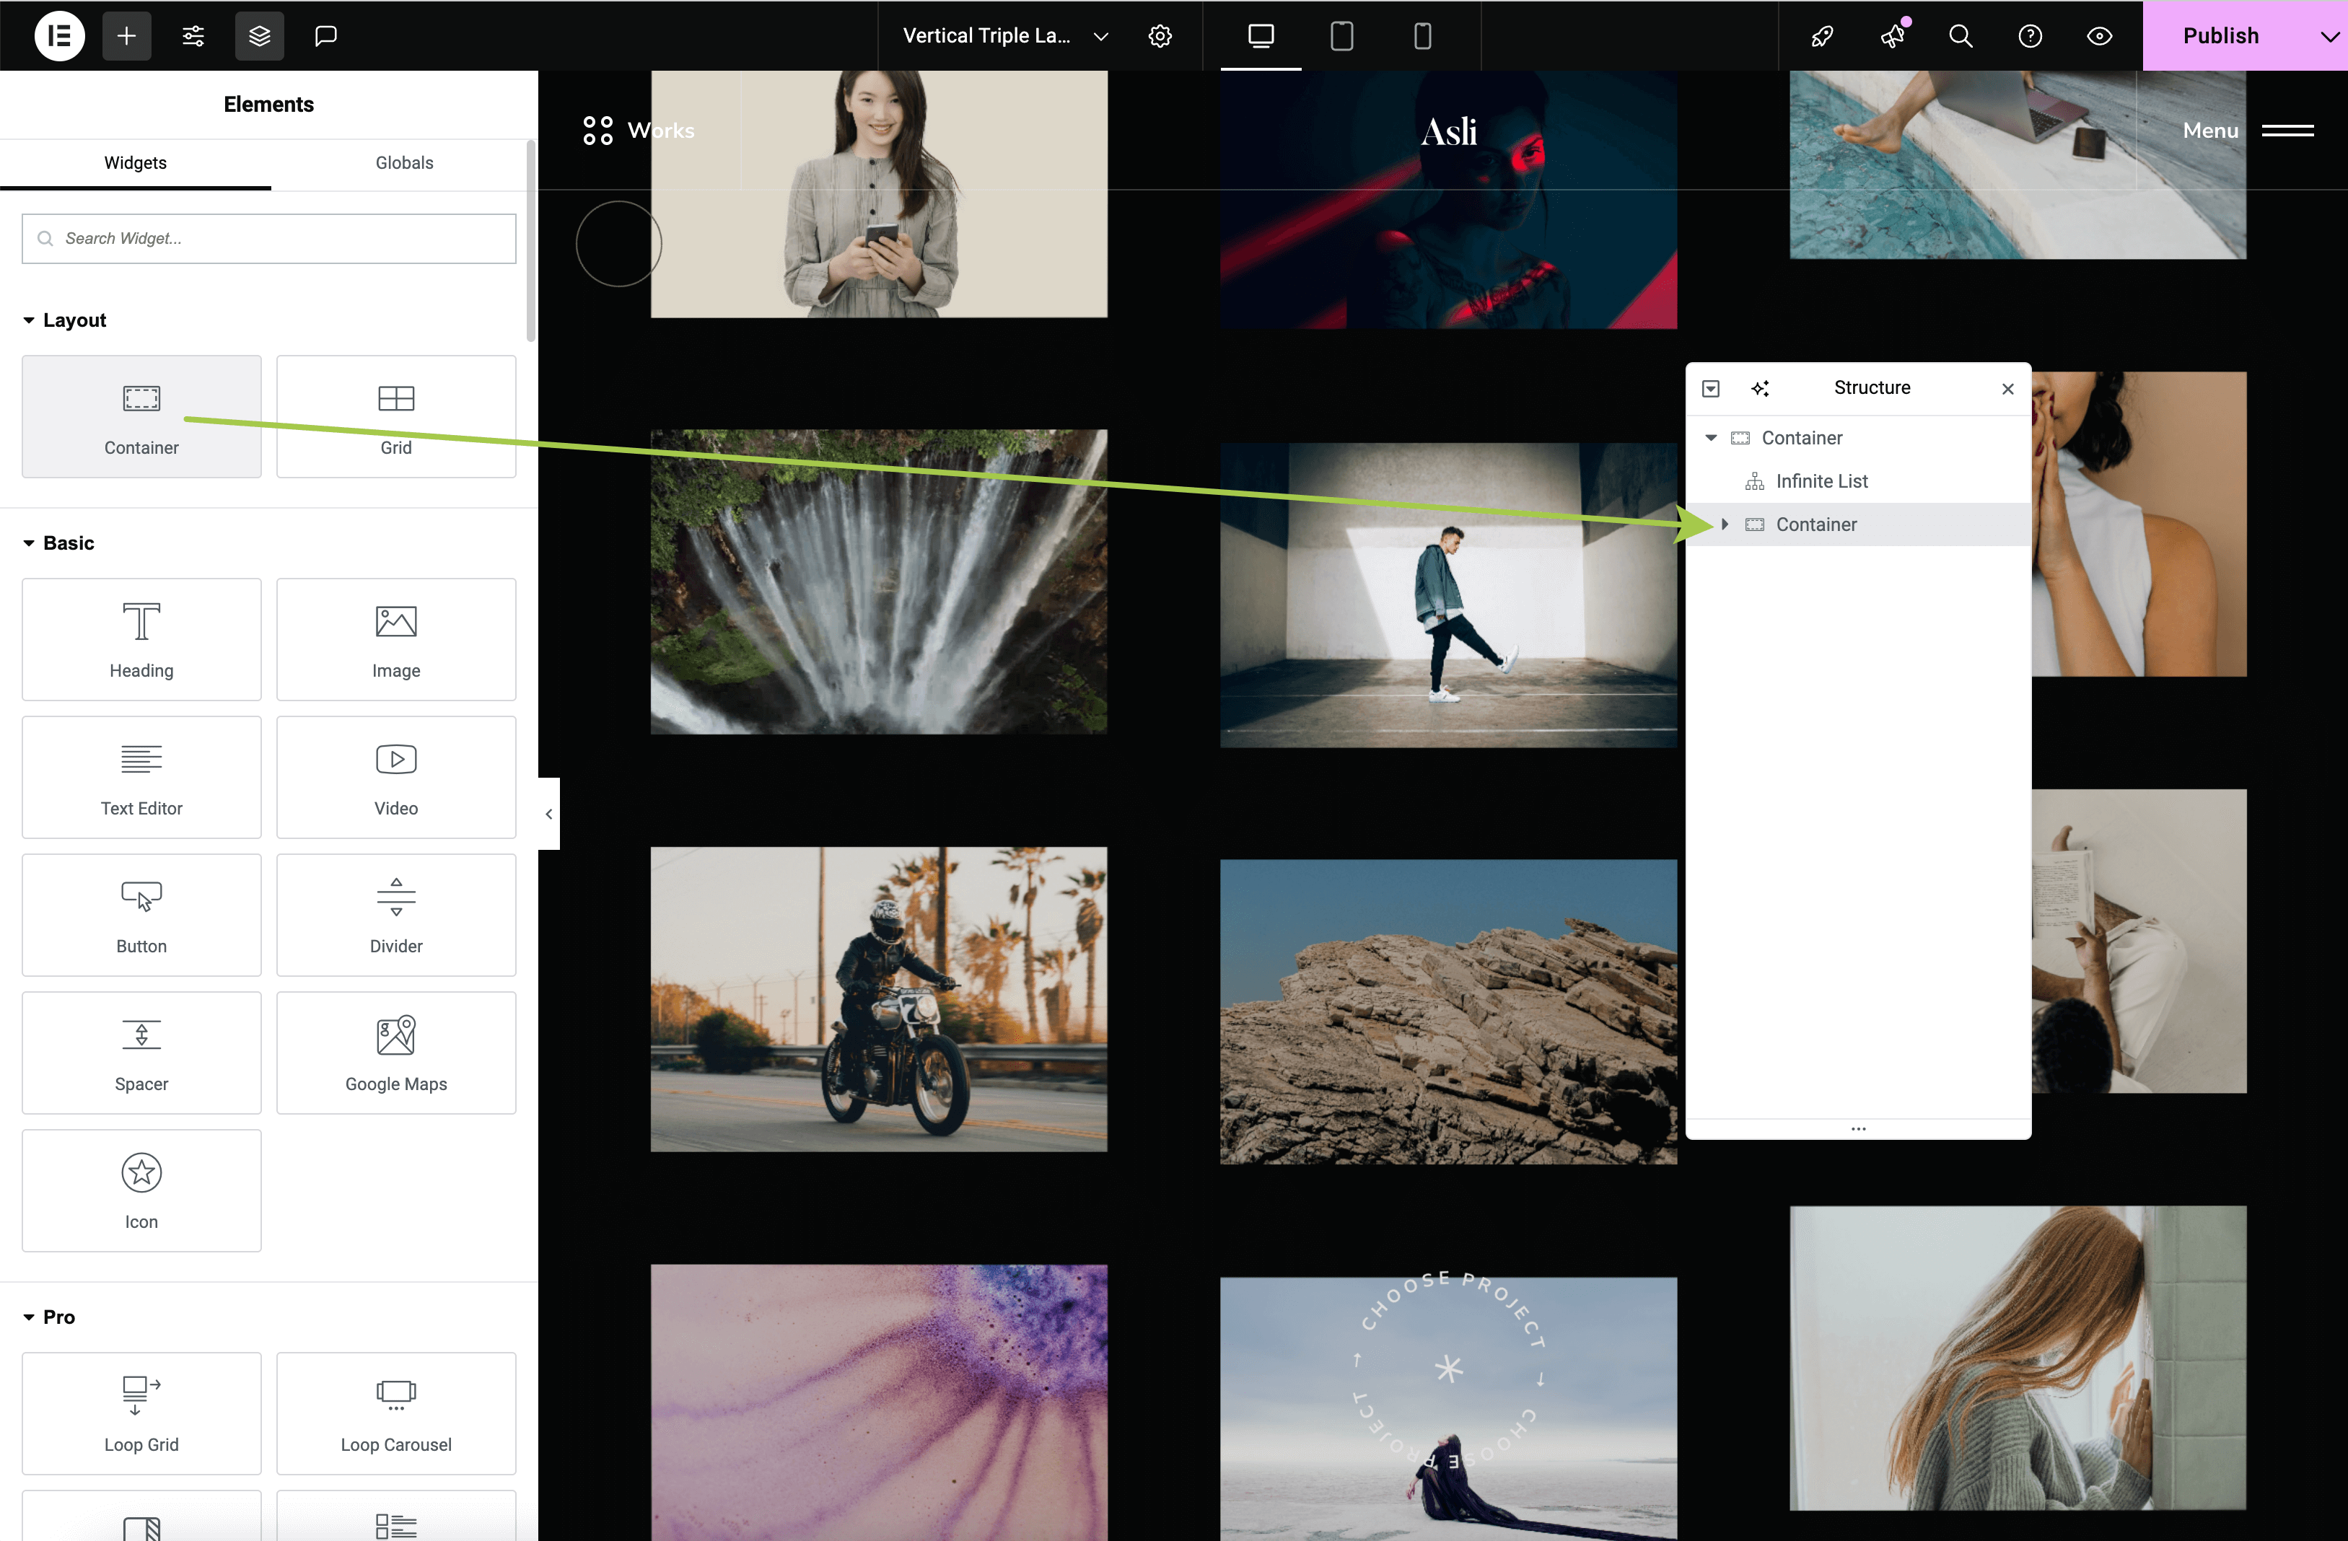
Task: Switch to the Globals tab
Action: 405,163
